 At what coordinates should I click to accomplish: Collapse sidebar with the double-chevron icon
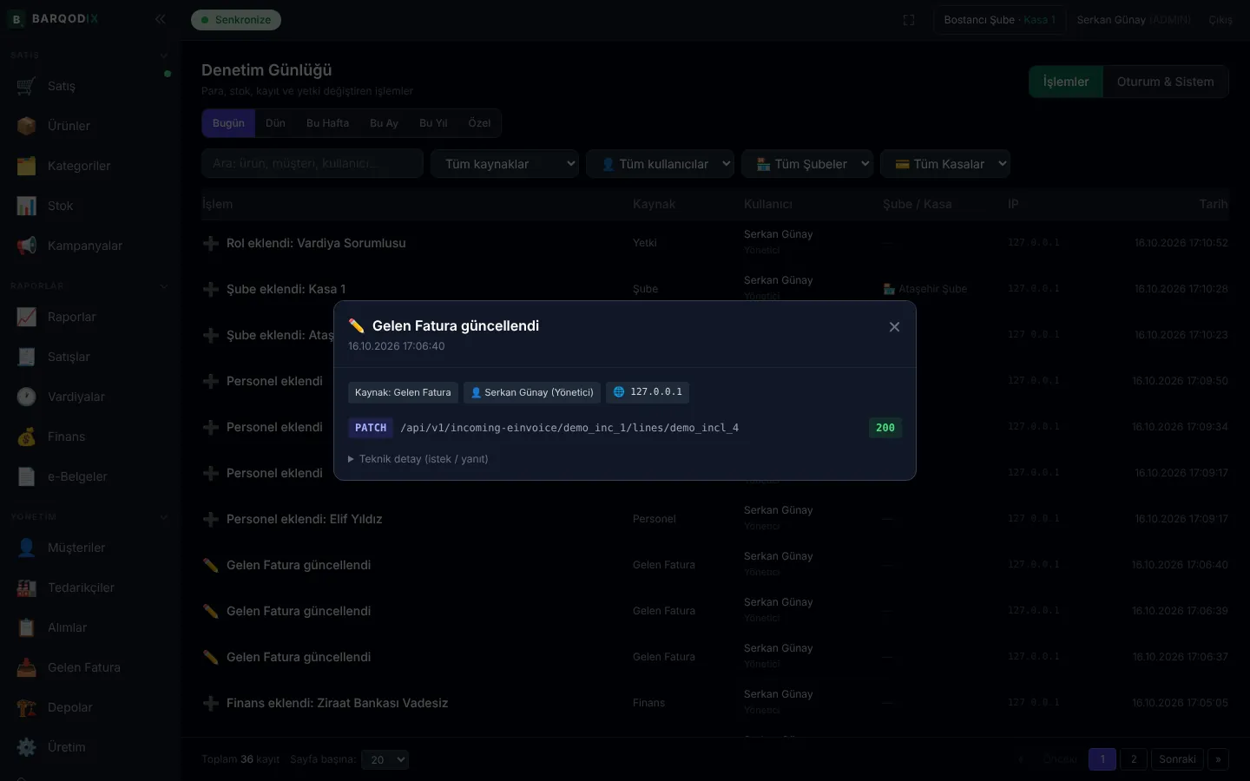[160, 19]
